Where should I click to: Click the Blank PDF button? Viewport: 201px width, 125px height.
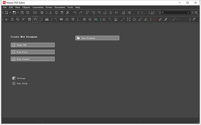(x=33, y=45)
